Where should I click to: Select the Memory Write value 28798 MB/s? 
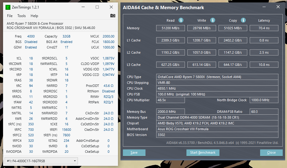(201, 28)
